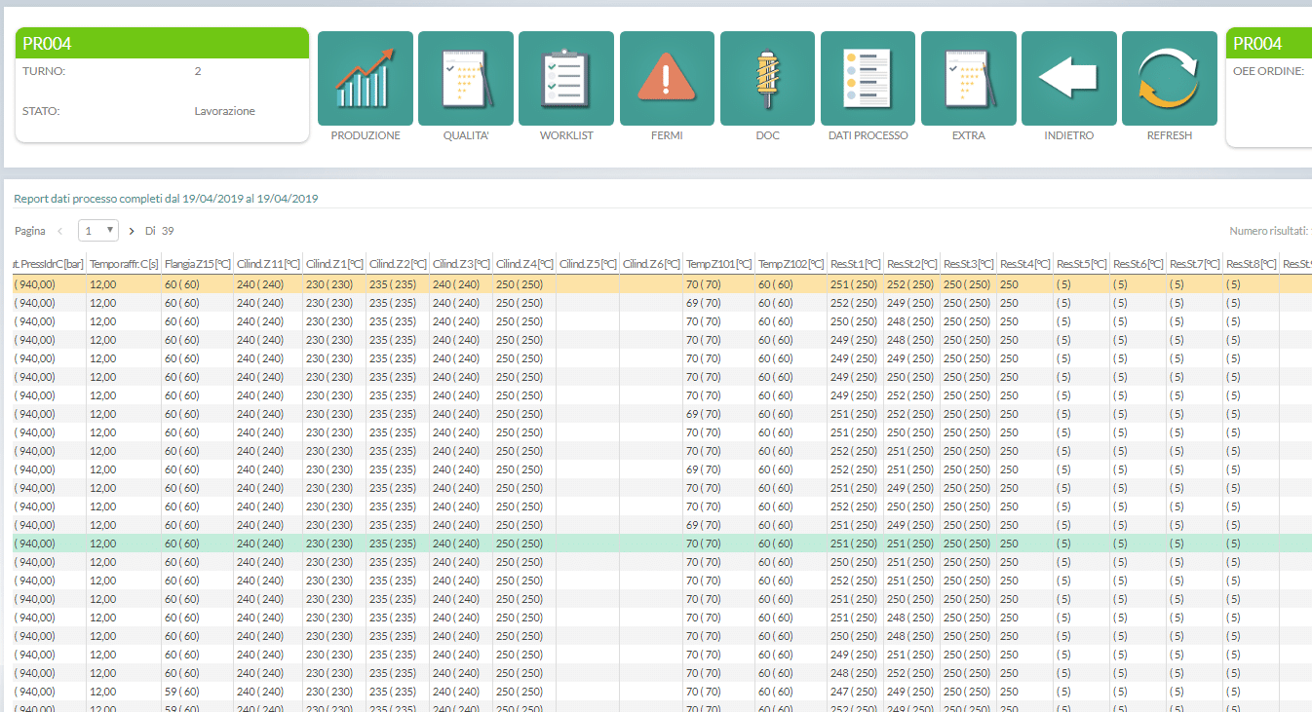The height and width of the screenshot is (712, 1312).
Task: Click the Res.St.4[°C] column header
Action: 1025,264
